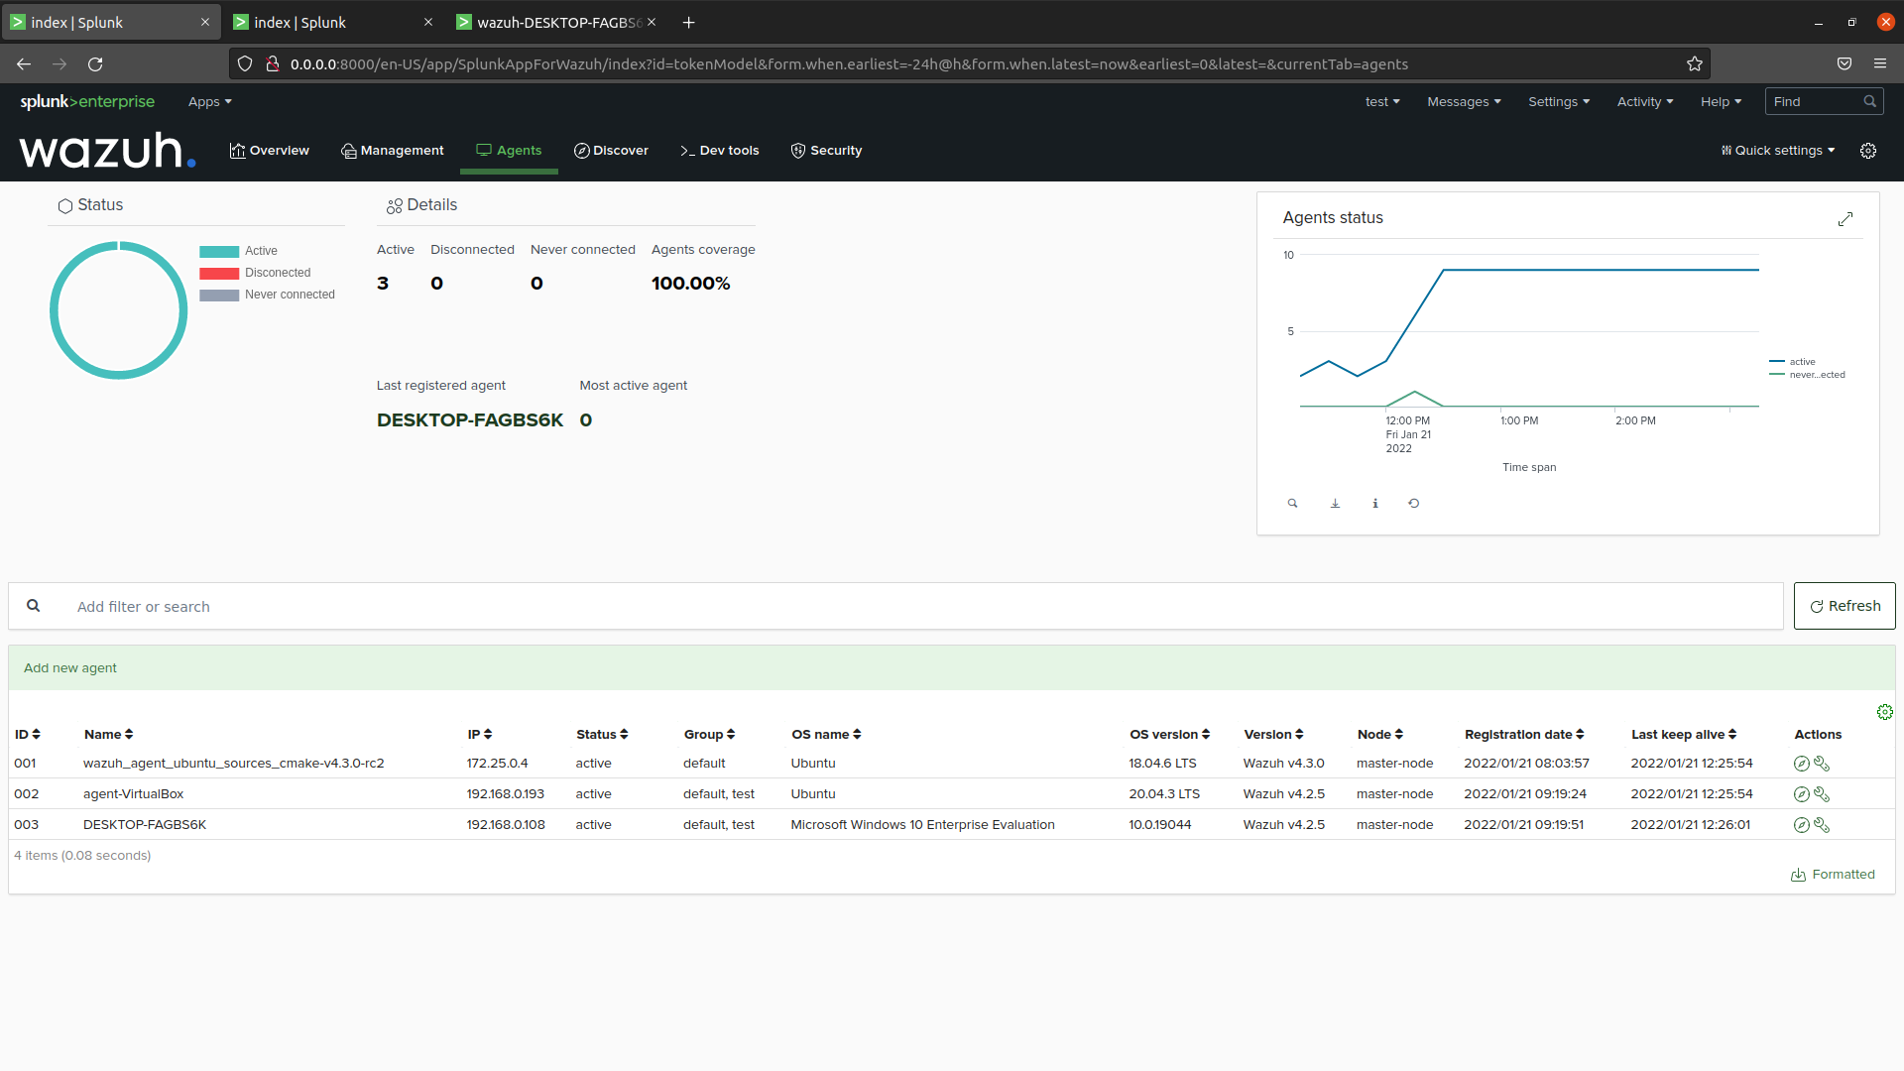Reload the browser page

[x=95, y=64]
